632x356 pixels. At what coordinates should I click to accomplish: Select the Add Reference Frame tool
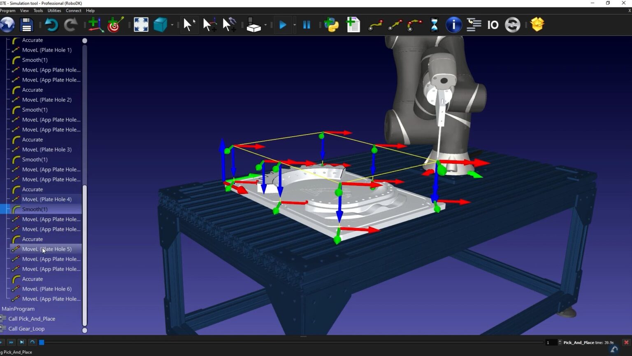pos(95,25)
